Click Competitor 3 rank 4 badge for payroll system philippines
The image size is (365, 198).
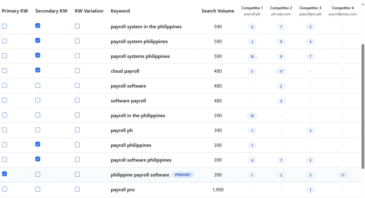coord(310,42)
